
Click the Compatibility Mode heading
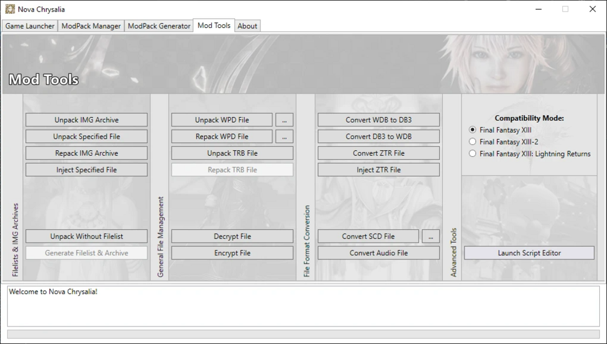[x=529, y=118]
